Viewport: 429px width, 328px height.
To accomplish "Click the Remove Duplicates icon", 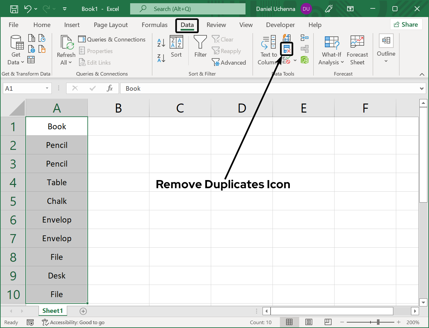I will coord(286,49).
